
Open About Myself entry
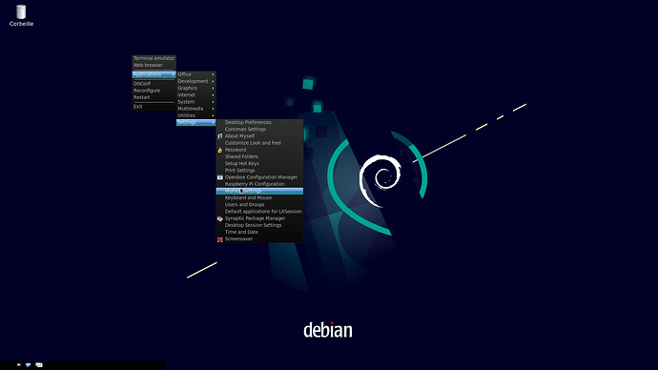[x=259, y=136]
